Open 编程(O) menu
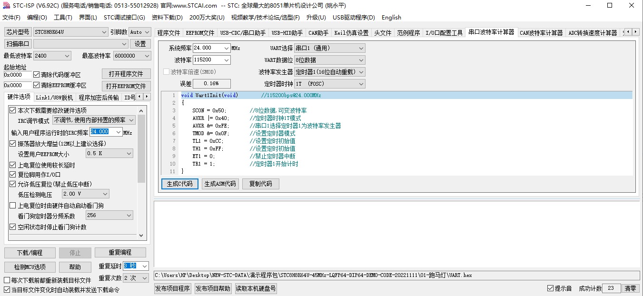Screen dimensions: 643x296 pos(37,18)
